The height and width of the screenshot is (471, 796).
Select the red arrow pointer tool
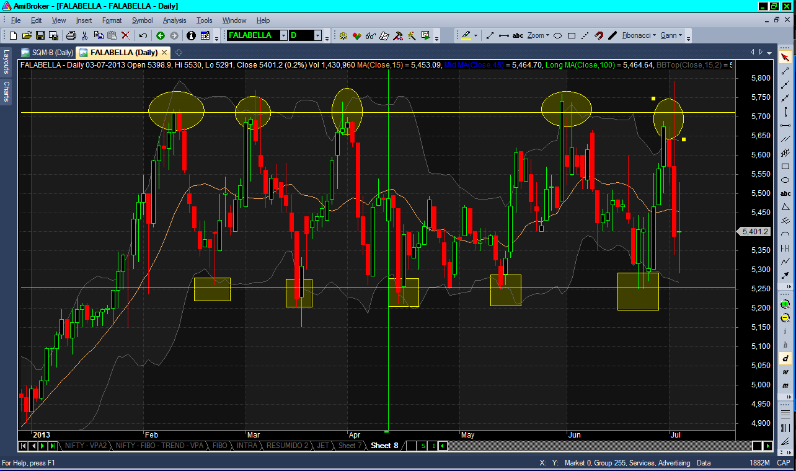click(x=785, y=58)
